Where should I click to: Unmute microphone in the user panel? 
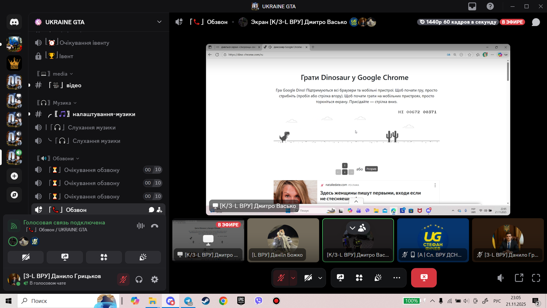[x=123, y=279]
